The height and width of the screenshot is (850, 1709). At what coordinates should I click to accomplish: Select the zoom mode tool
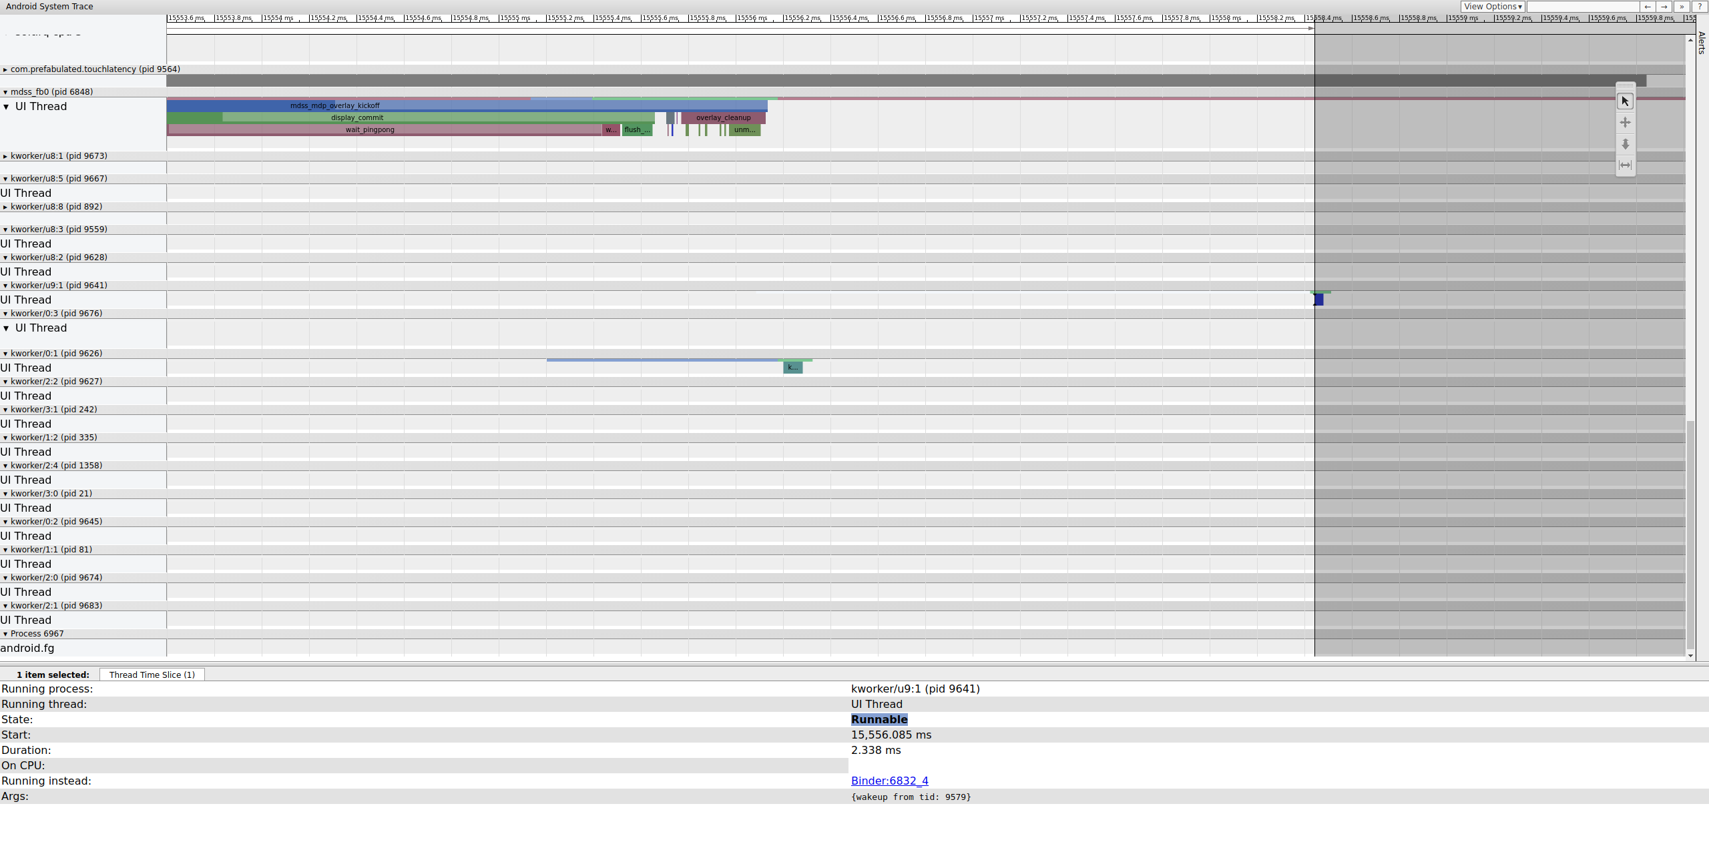tap(1625, 144)
